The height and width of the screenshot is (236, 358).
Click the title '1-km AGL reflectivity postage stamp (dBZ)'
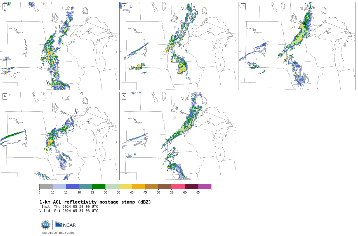click(95, 202)
